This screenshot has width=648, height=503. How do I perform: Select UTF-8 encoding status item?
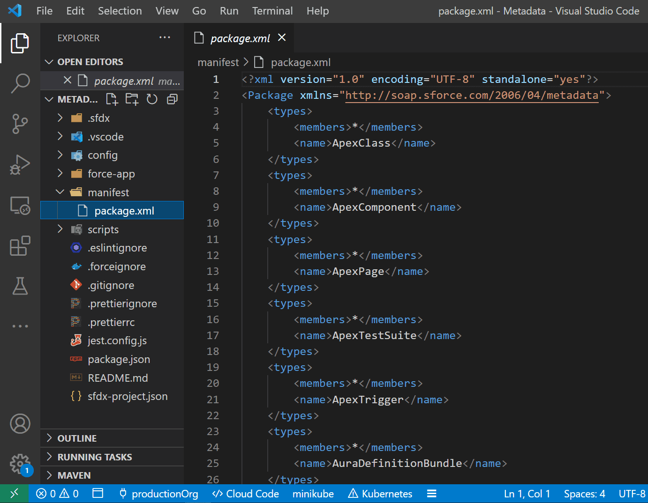click(632, 494)
